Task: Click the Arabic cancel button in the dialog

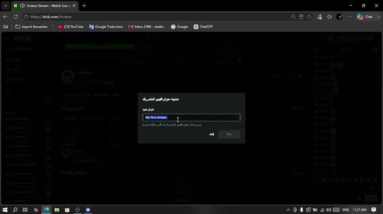Action: point(211,134)
